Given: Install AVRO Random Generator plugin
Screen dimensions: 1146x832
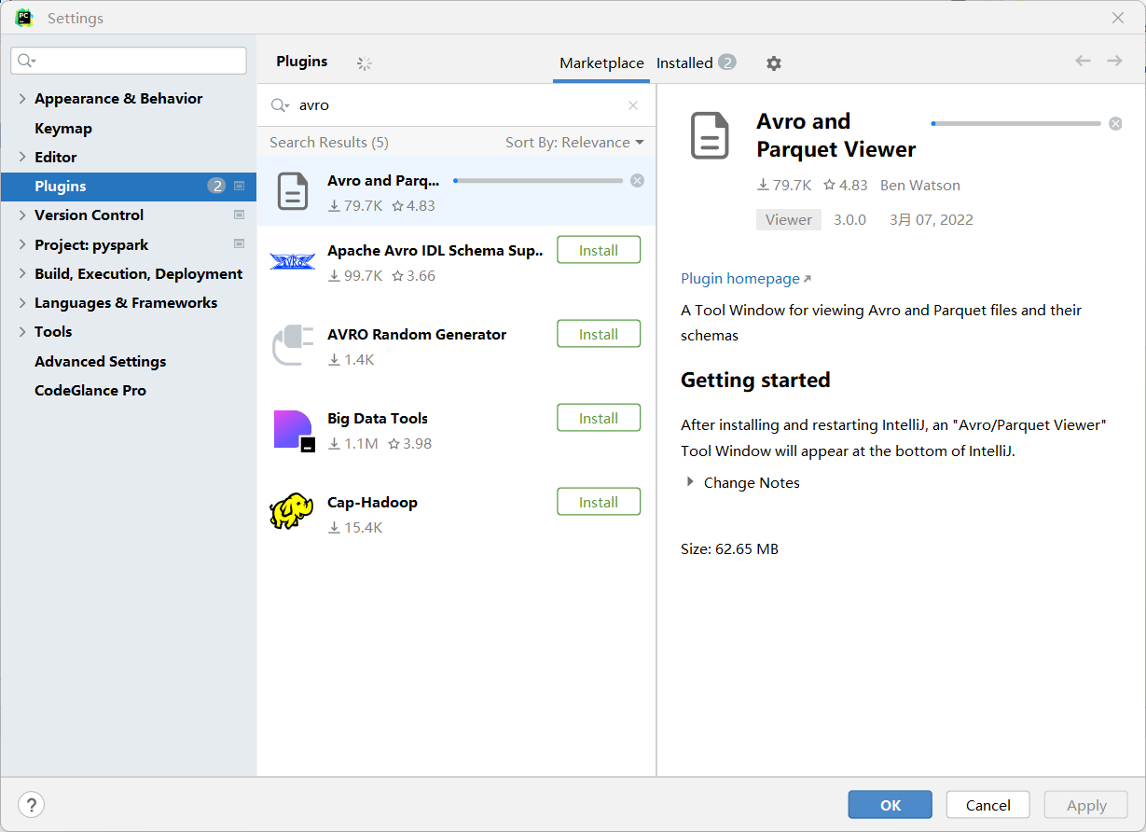Looking at the screenshot, I should coord(599,334).
